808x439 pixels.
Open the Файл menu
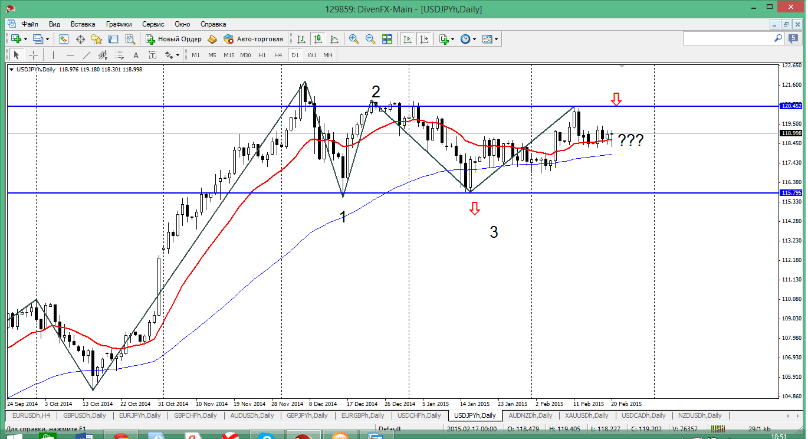[30, 24]
